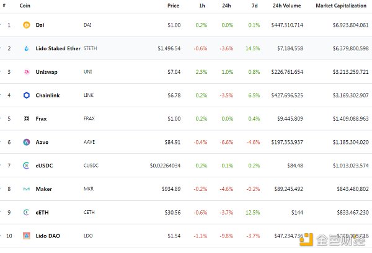Sort by Market Capitalization header
This screenshot has width=372, height=253.
click(342, 6)
